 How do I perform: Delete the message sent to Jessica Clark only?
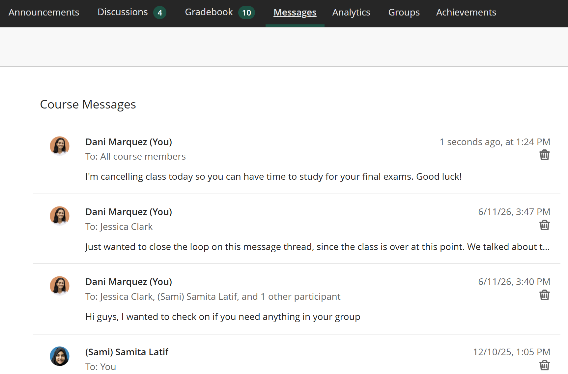point(544,225)
